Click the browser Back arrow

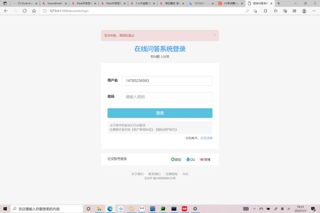[x=6, y=11]
